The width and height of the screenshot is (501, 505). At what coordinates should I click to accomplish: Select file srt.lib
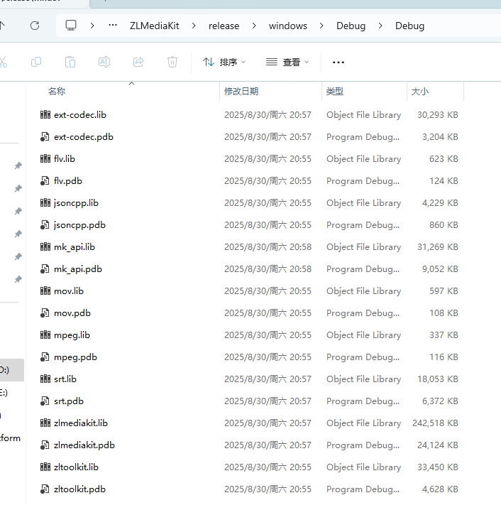click(65, 379)
